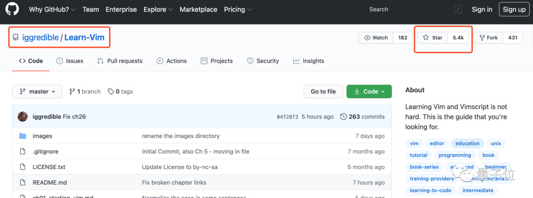Click the Fork button
This screenshot has width=533, height=198.
(x=488, y=38)
